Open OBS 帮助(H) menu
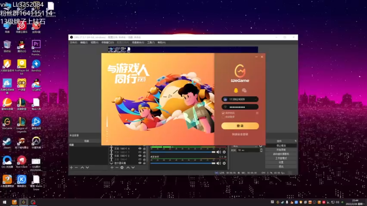The width and height of the screenshot is (367, 206). pyautogui.click(x=161, y=43)
